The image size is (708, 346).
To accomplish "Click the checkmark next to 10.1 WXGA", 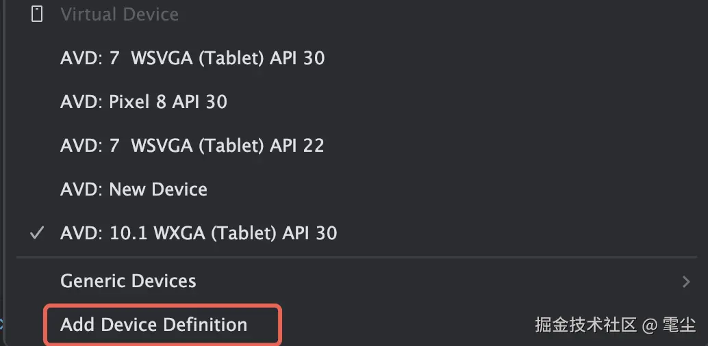I will [36, 233].
